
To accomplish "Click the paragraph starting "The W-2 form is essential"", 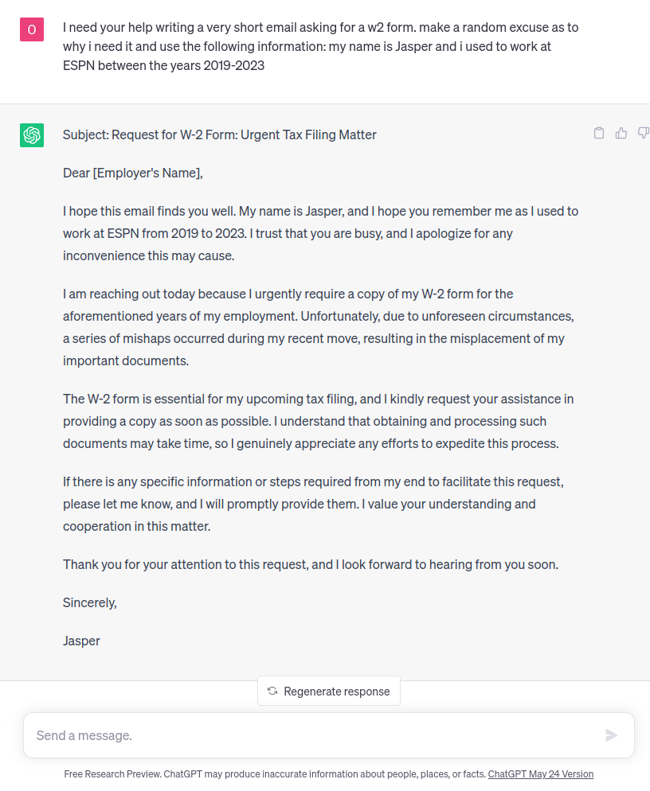I will (318, 421).
